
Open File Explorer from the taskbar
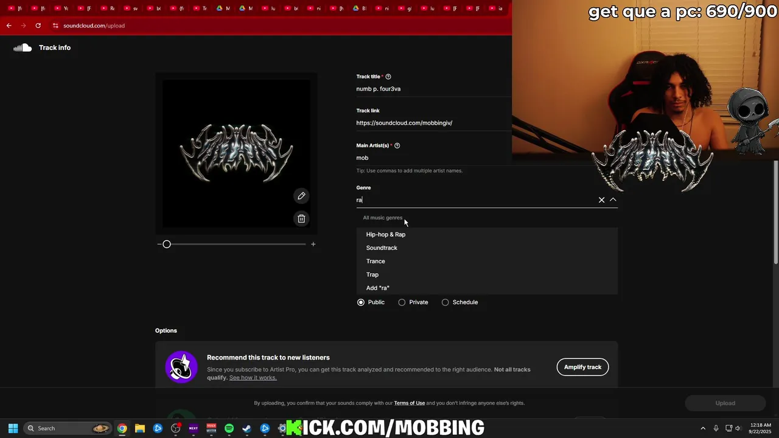pyautogui.click(x=140, y=428)
